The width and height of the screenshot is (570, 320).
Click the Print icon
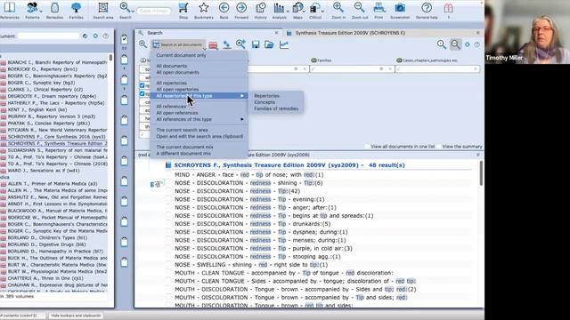(x=379, y=8)
